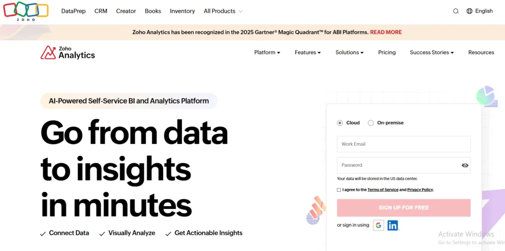Select the Cloud radio button
Image resolution: width=505 pixels, height=251 pixels.
[340, 123]
